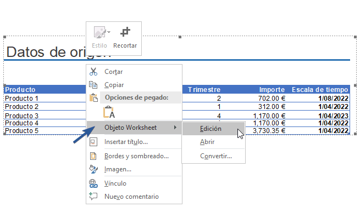Select Copiar in the context menu
Viewport: 360px width, 213px height.
coord(134,85)
